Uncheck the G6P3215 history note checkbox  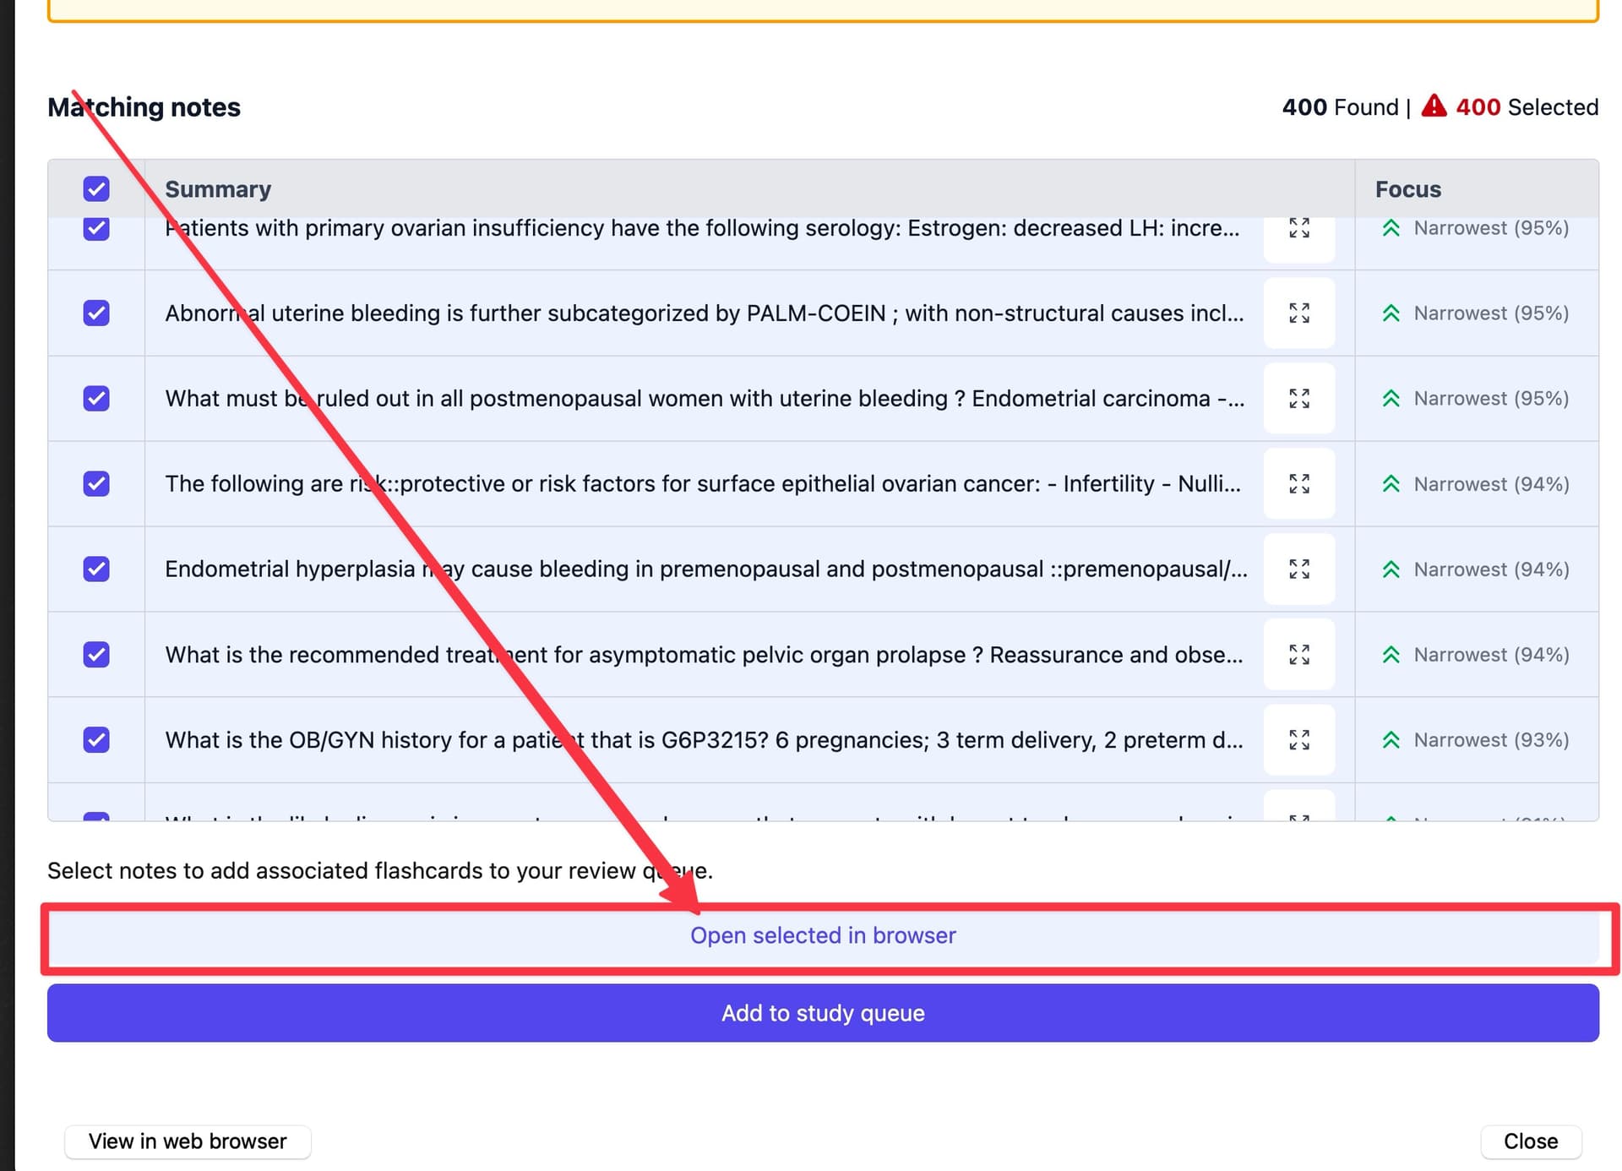(x=96, y=740)
